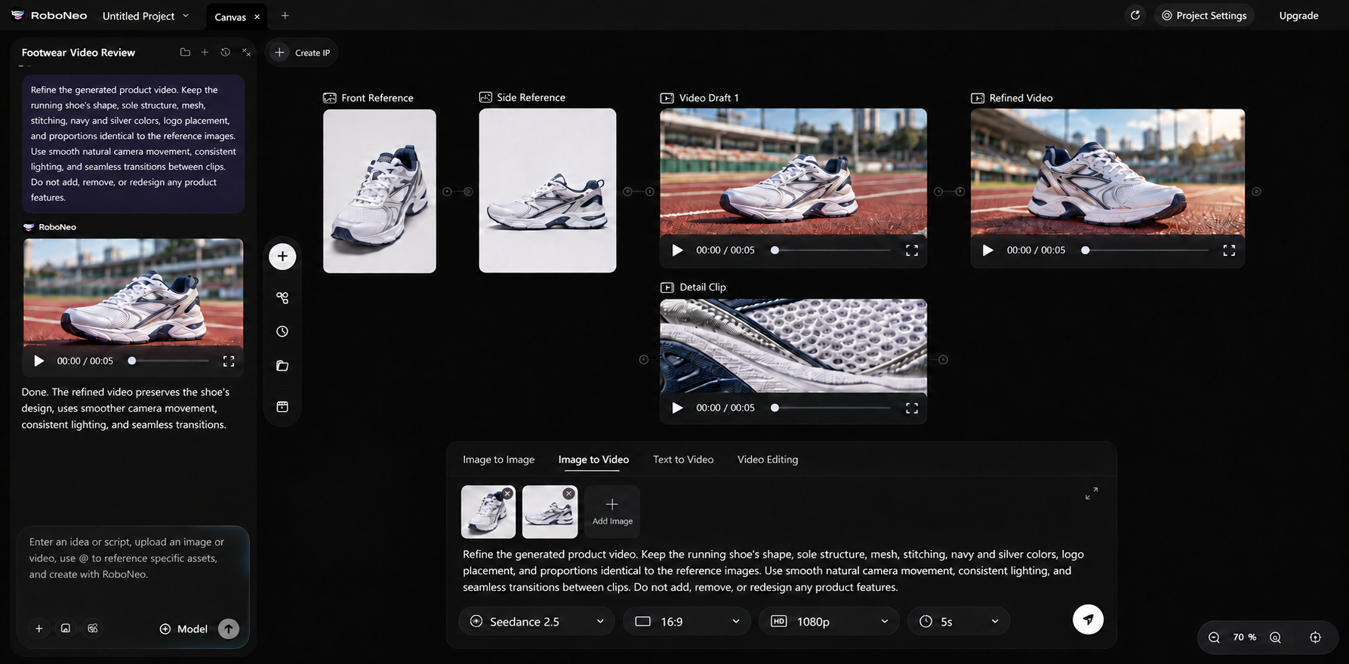Open the Untitled Project dropdown

point(146,16)
